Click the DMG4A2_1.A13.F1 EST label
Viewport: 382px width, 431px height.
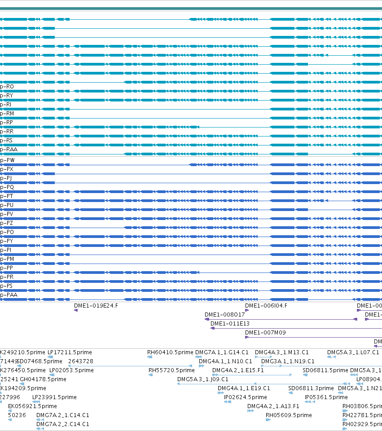click(x=273, y=406)
